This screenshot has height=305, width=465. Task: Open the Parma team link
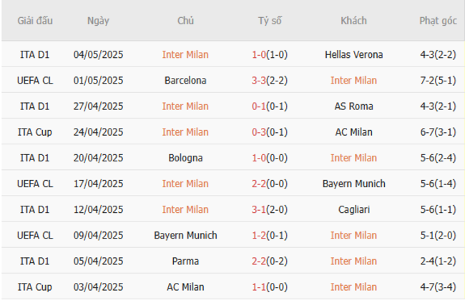click(185, 261)
